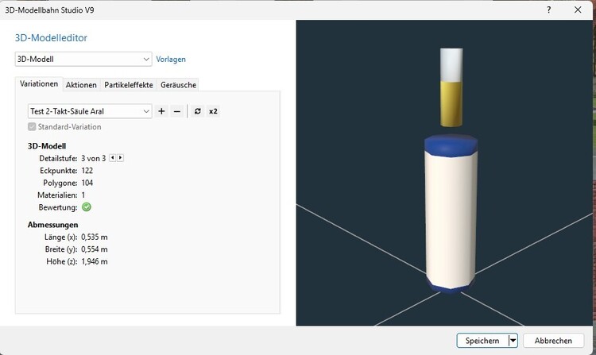Image resolution: width=596 pixels, height=355 pixels.
Task: Click the Abmessungen section heading
Action: pos(52,225)
